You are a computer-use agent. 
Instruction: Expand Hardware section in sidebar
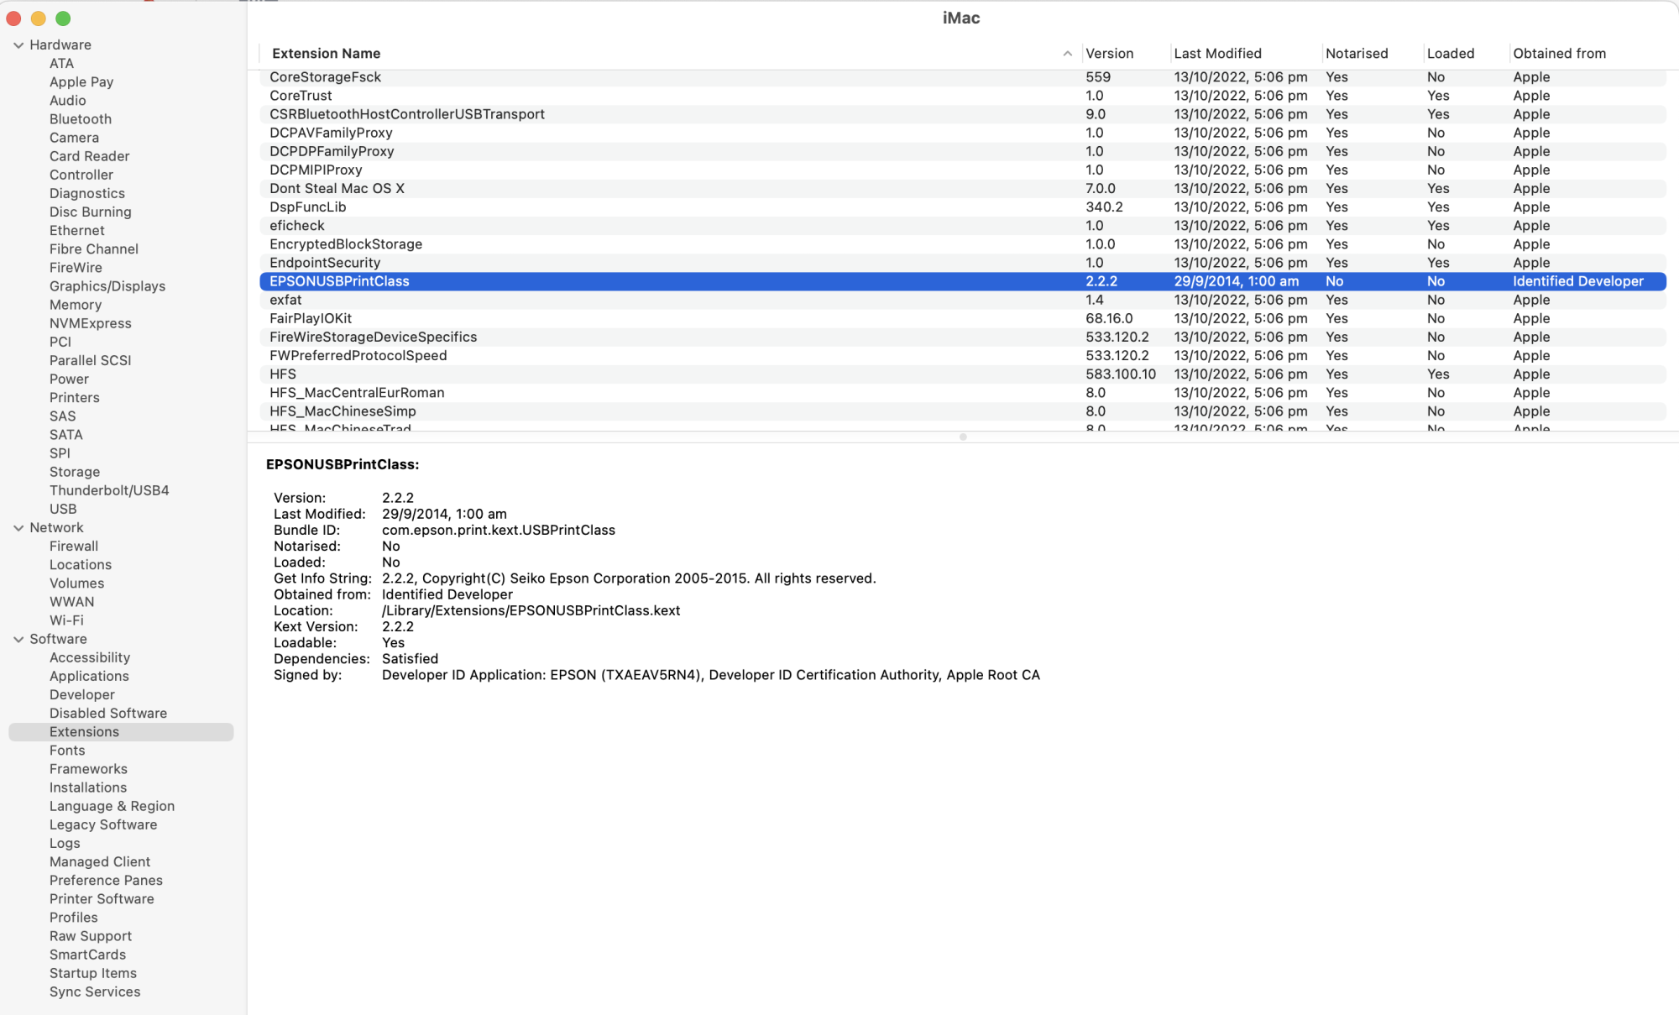(x=18, y=44)
